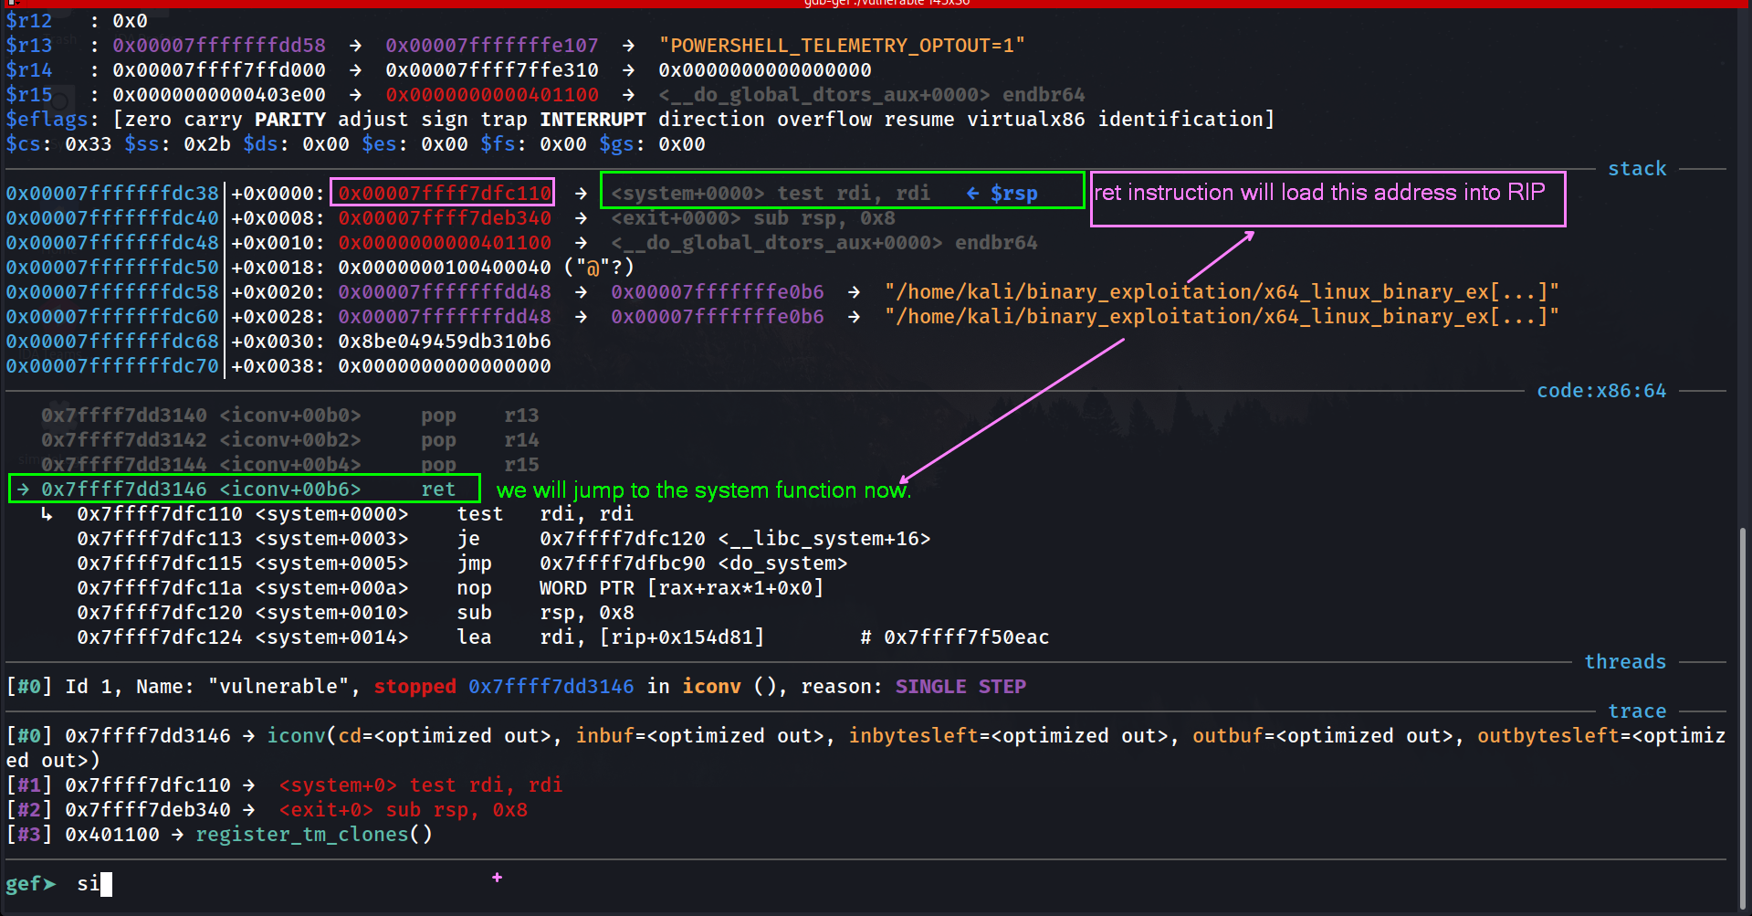This screenshot has width=1752, height=916.
Task: Select the zero flag in $eflags line
Action: click(x=147, y=120)
